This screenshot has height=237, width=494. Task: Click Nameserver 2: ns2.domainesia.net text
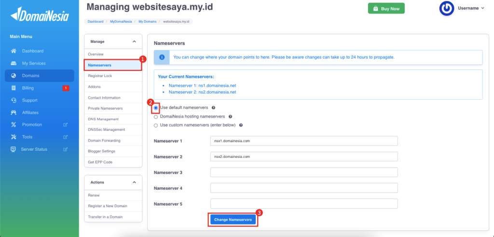[202, 92]
